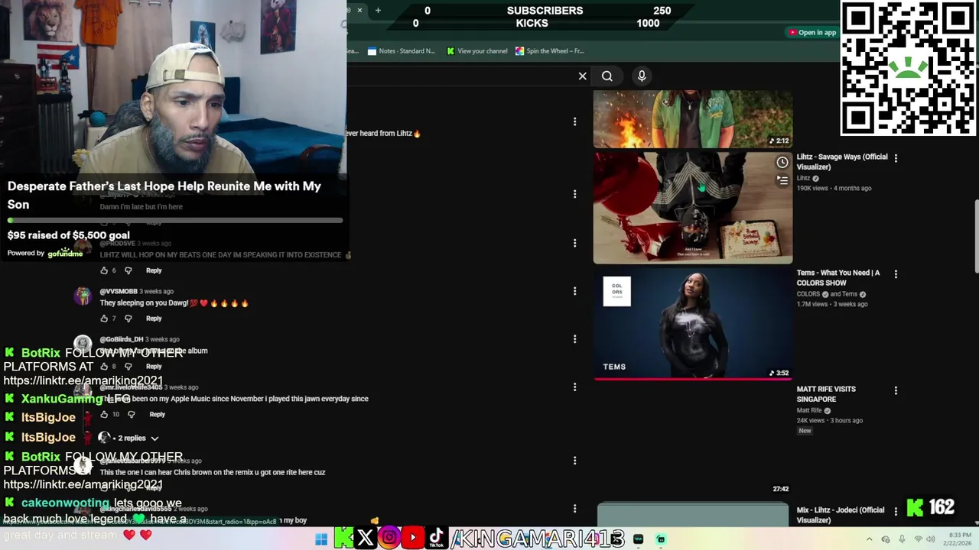Click the GoFundMe donation progress bar

point(175,221)
